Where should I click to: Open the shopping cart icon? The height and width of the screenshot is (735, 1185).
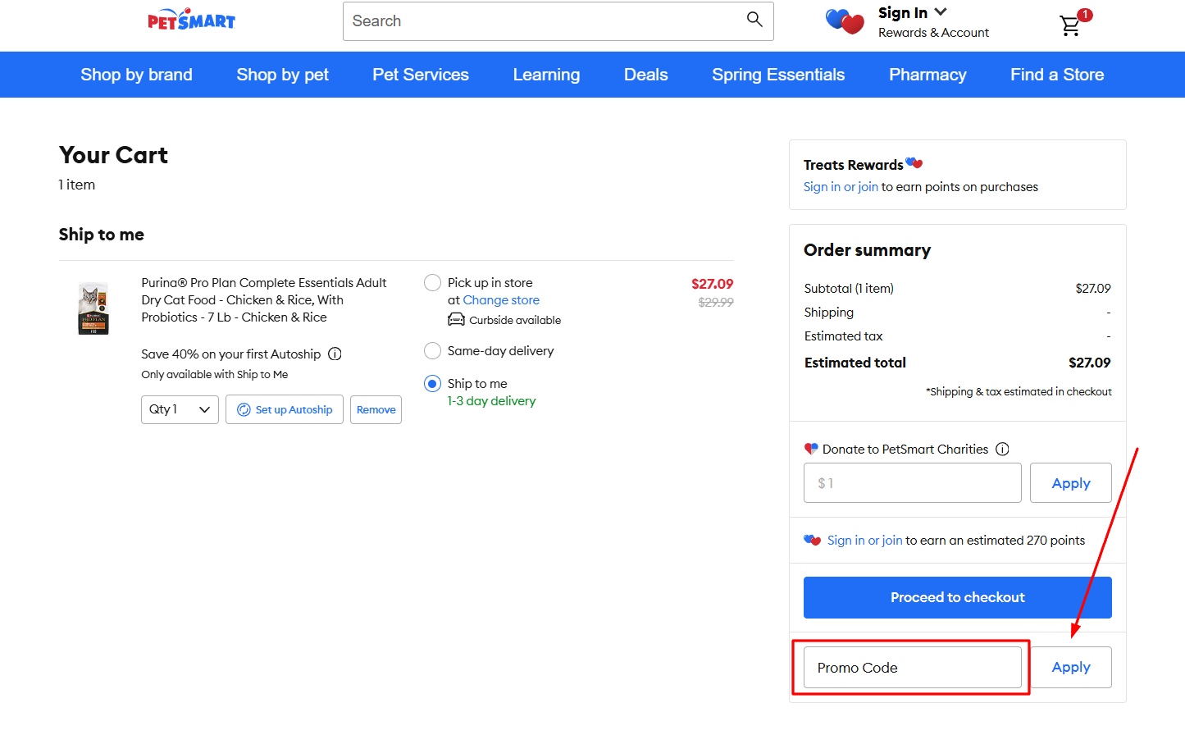1069,25
